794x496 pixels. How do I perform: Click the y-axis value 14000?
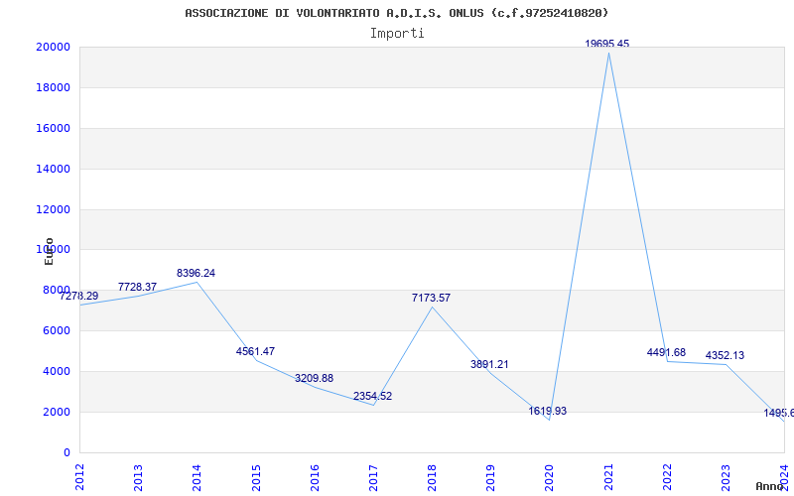tap(53, 169)
